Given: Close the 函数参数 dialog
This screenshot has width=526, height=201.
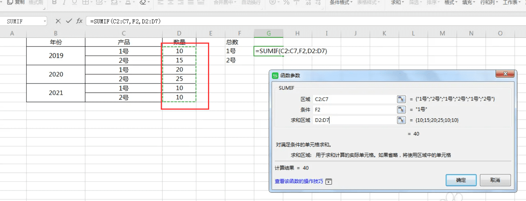Looking at the screenshot, I should point(506,75).
